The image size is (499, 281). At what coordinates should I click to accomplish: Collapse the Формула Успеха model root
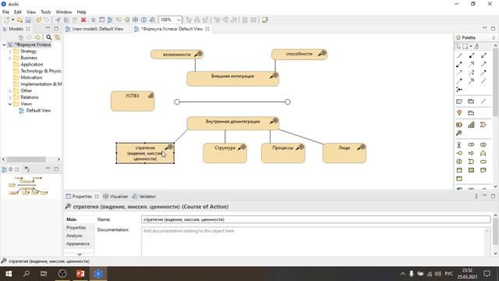[4, 44]
